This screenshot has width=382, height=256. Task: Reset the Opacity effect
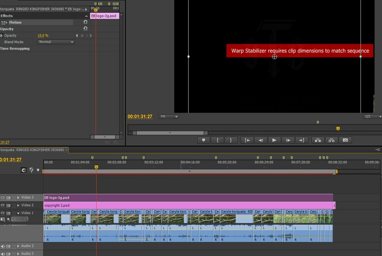[x=85, y=29]
